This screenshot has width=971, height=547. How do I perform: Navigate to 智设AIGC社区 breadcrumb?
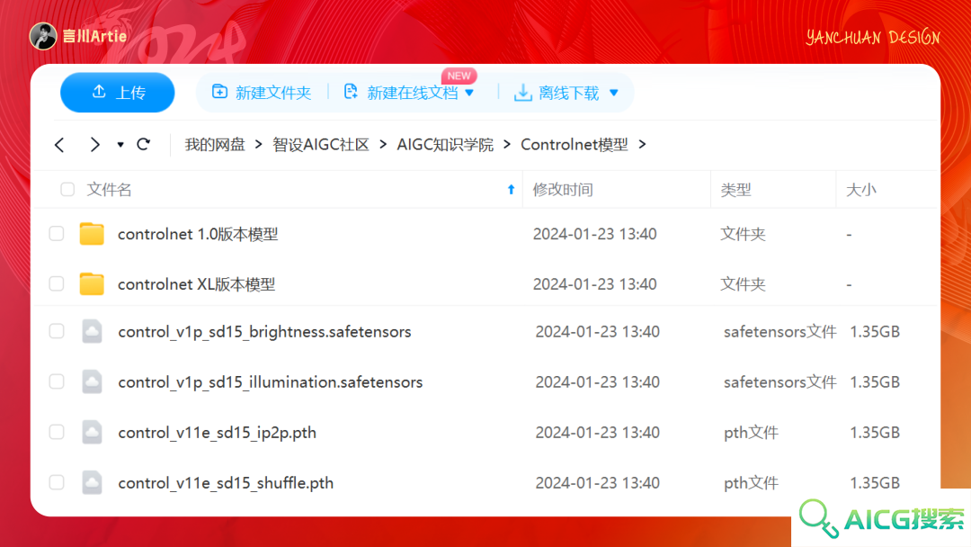321,144
